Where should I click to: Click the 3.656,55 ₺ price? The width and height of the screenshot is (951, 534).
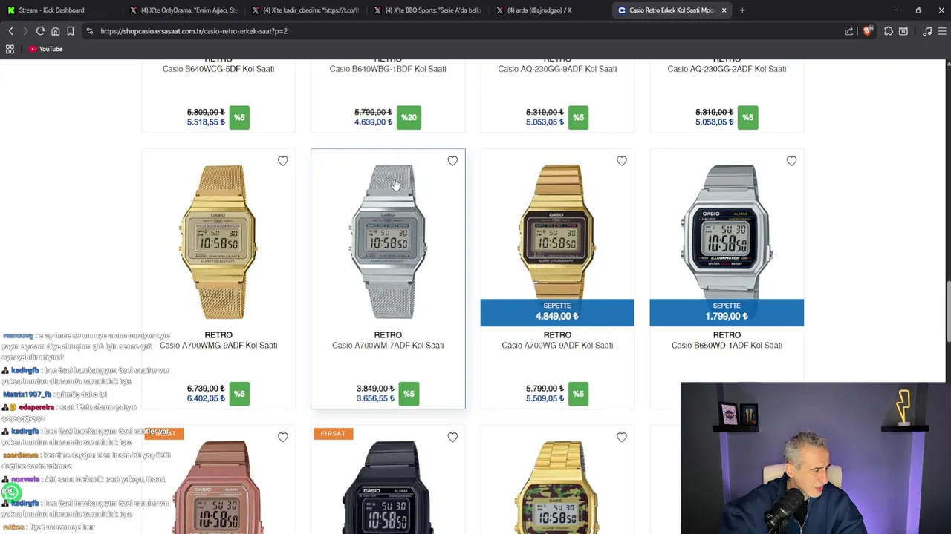375,398
